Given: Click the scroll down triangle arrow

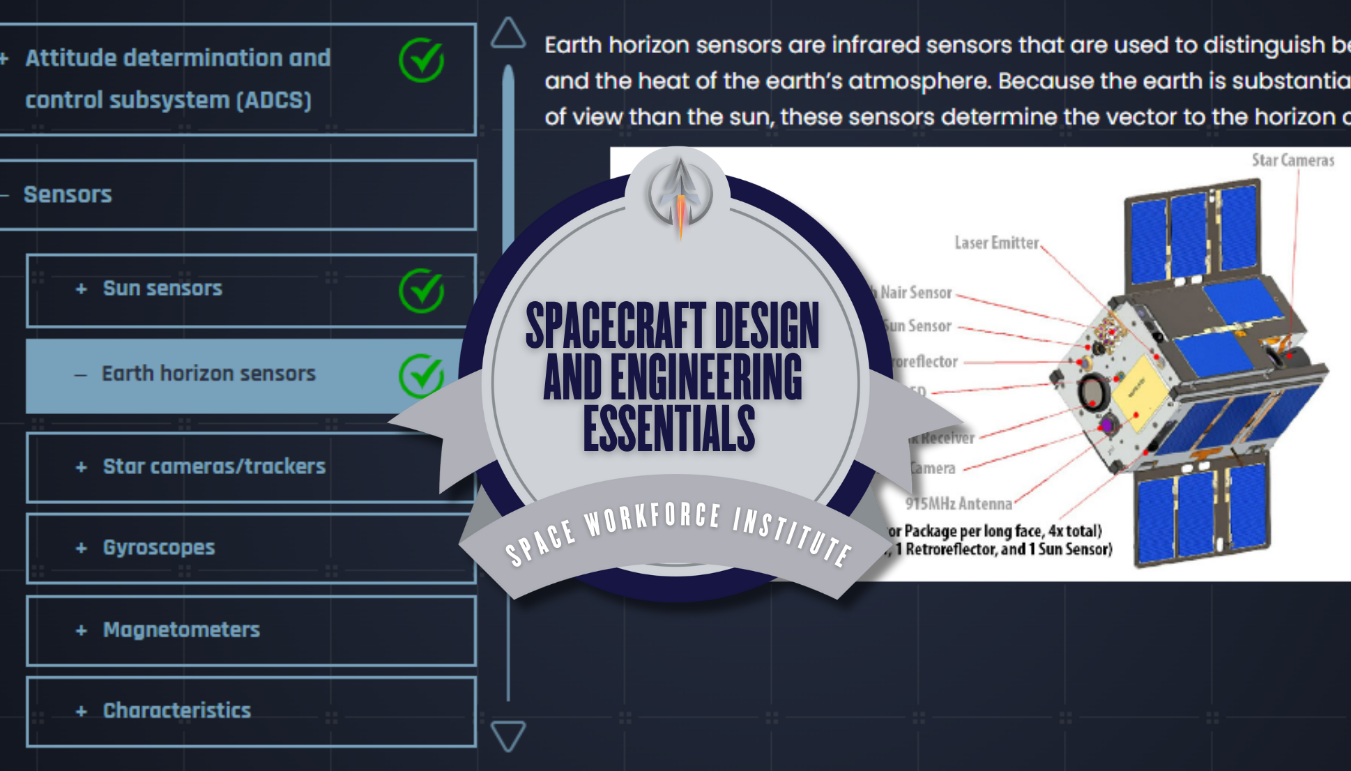Looking at the screenshot, I should (507, 735).
